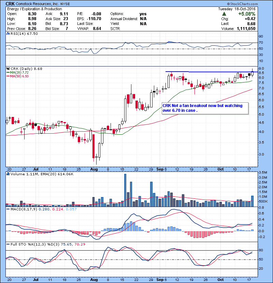273x283 pixels.
Task: Click the Jul label on price chart axis
Action: tap(36, 169)
